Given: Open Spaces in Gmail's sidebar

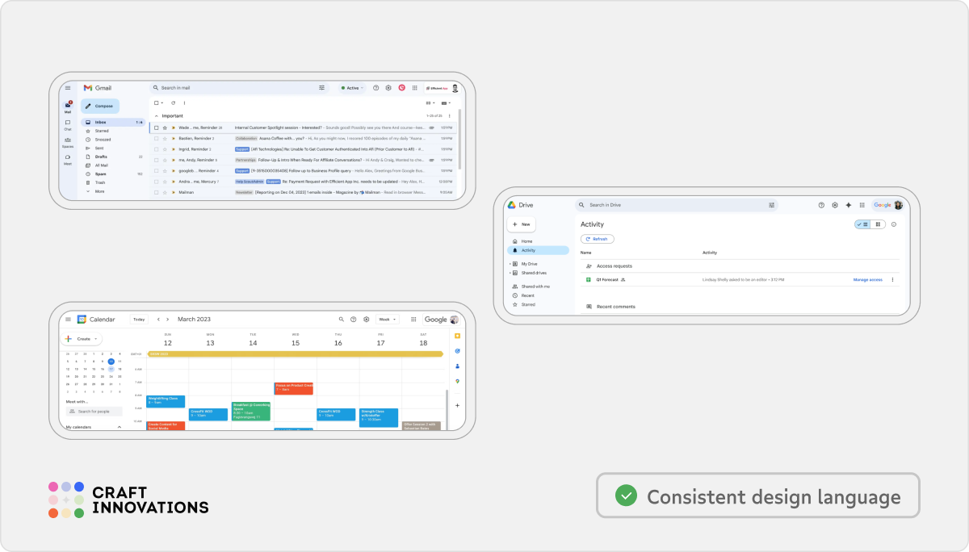Looking at the screenshot, I should 68,142.
